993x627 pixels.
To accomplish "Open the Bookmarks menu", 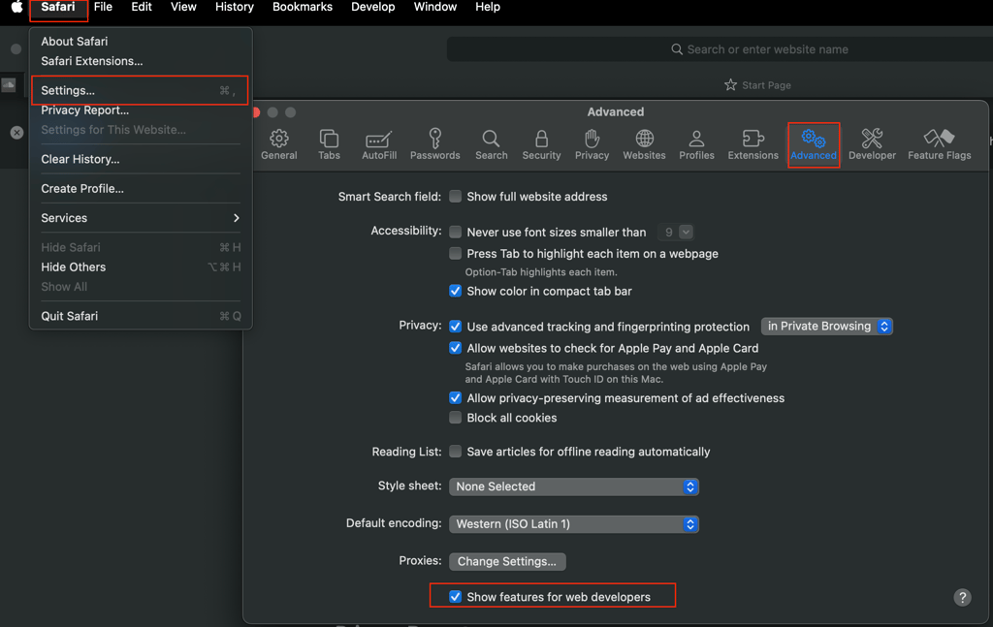I will click(x=303, y=7).
